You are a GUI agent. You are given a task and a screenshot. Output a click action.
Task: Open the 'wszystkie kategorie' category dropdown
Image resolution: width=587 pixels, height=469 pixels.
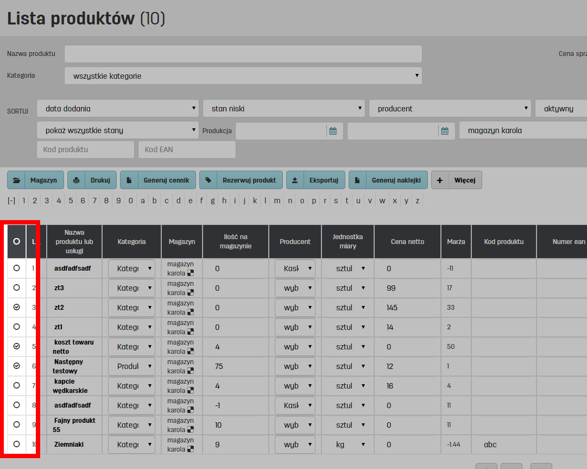243,76
